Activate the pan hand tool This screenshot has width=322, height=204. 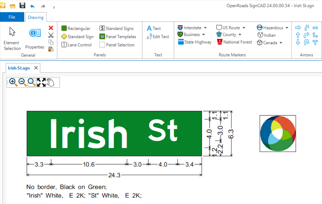(50, 82)
